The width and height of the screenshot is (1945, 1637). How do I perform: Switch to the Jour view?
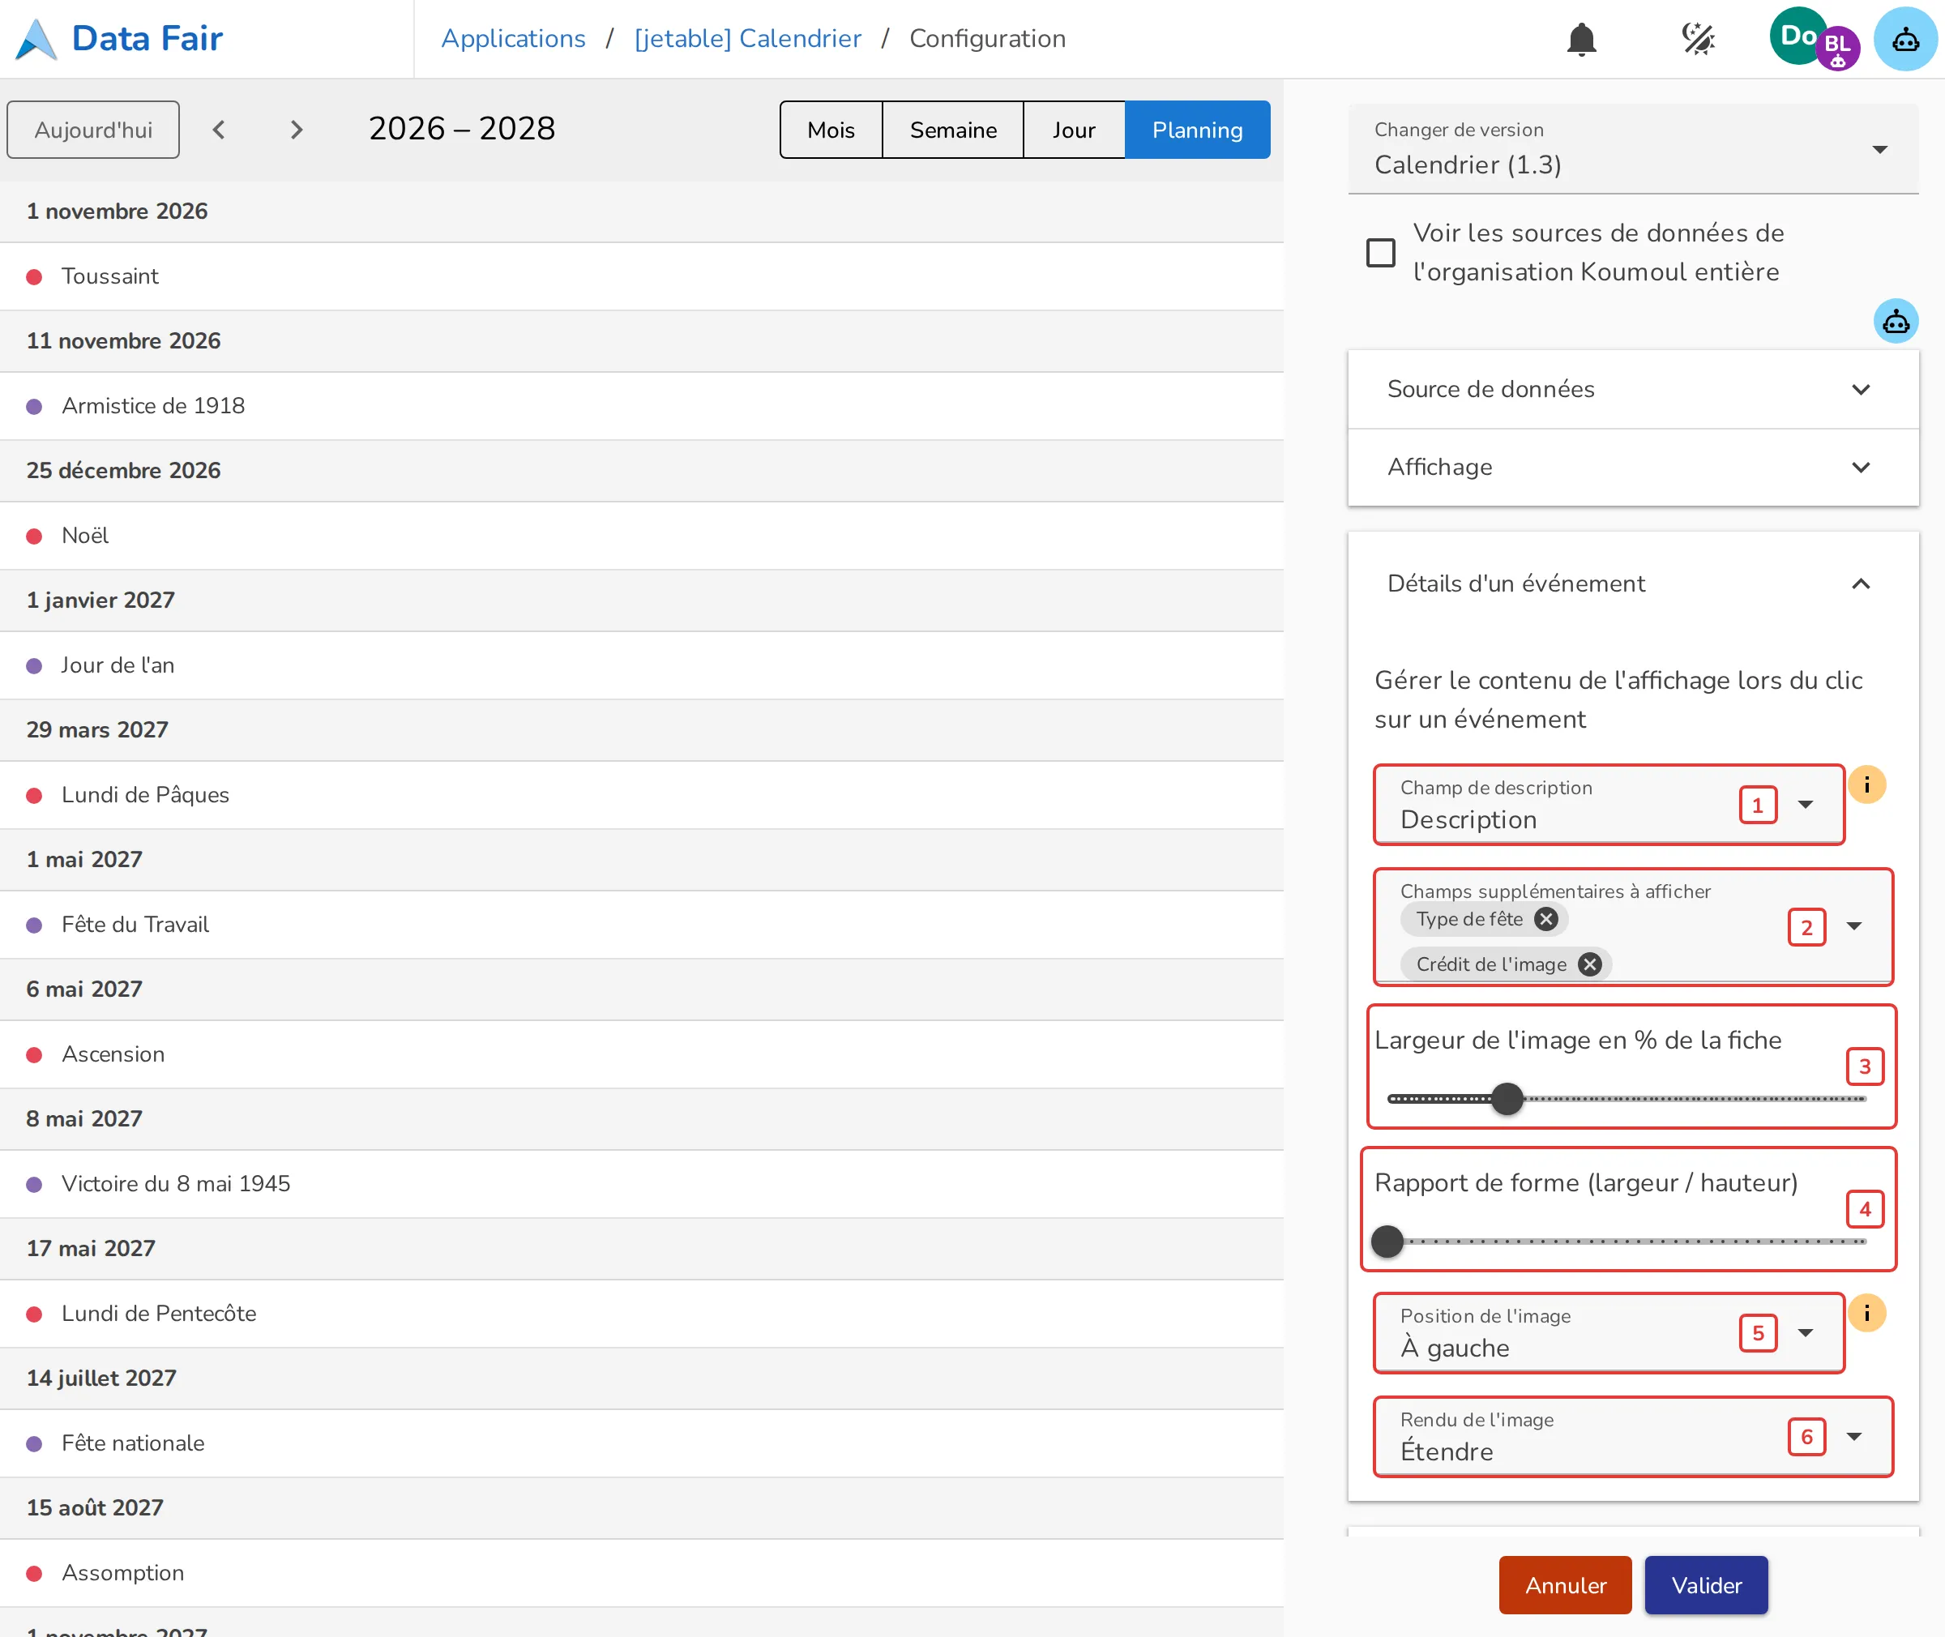(x=1074, y=130)
